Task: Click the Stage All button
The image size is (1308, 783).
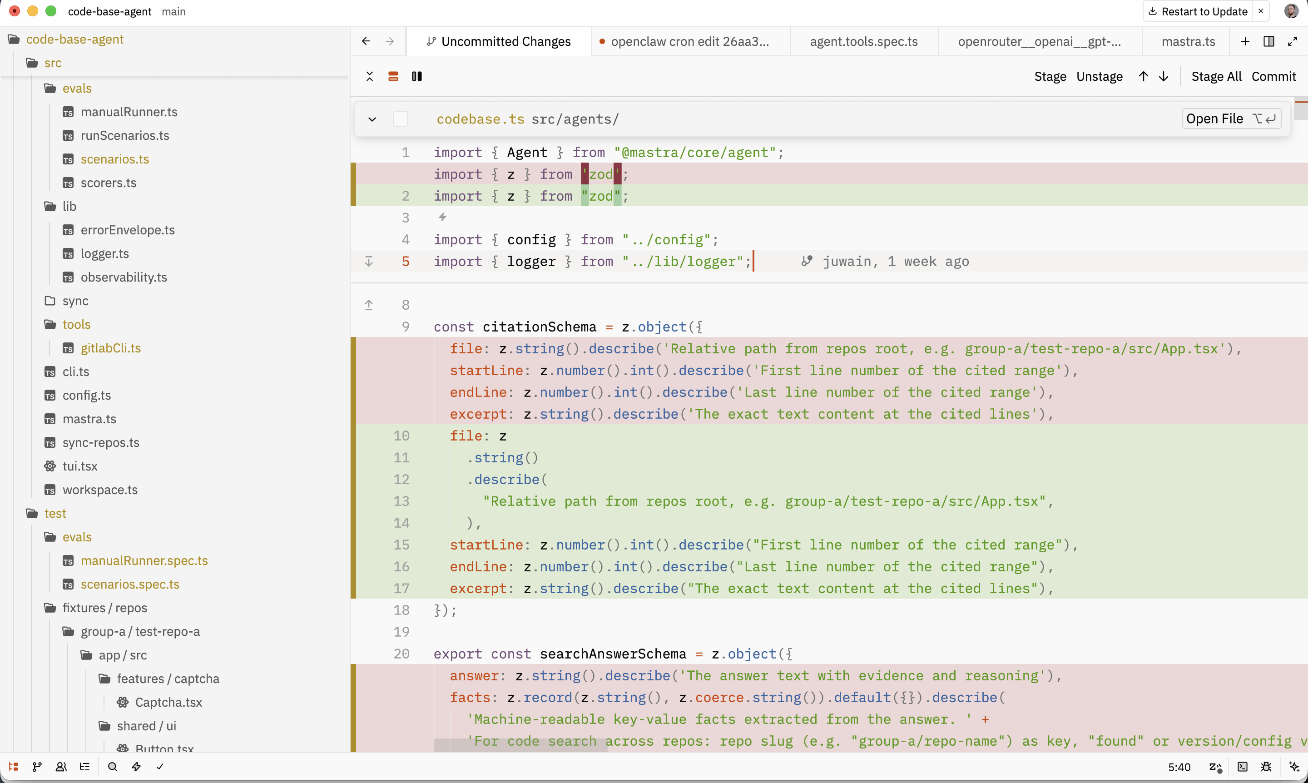Action: (1216, 76)
